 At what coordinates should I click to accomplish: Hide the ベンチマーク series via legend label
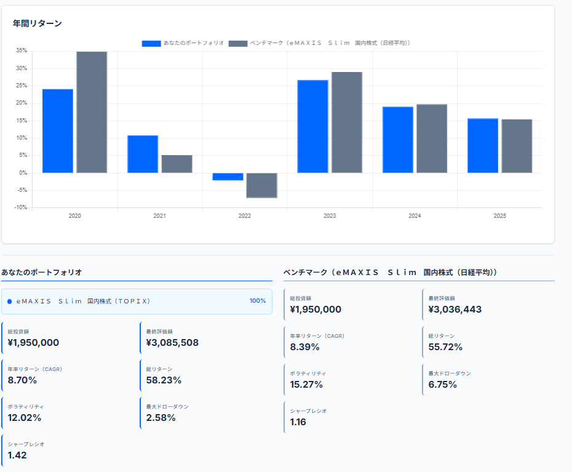[330, 43]
